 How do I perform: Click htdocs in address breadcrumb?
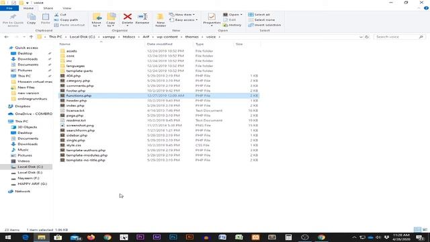point(129,37)
